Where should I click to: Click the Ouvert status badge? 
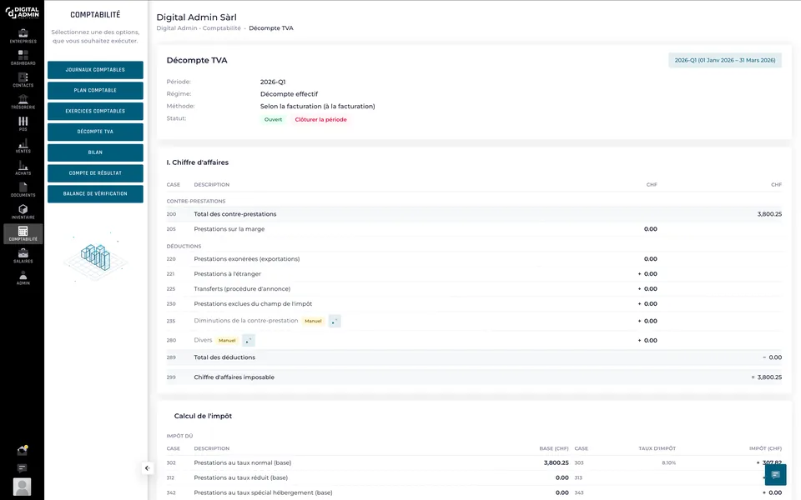click(273, 119)
